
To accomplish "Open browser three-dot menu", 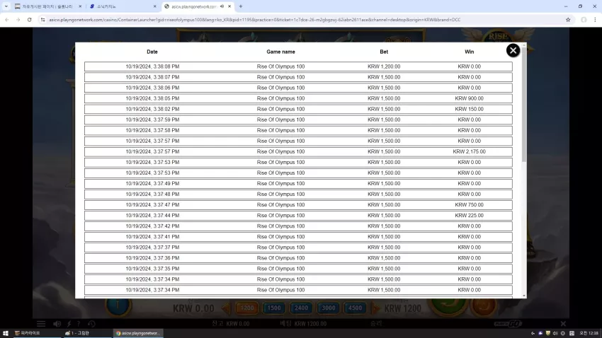I will tap(595, 20).
